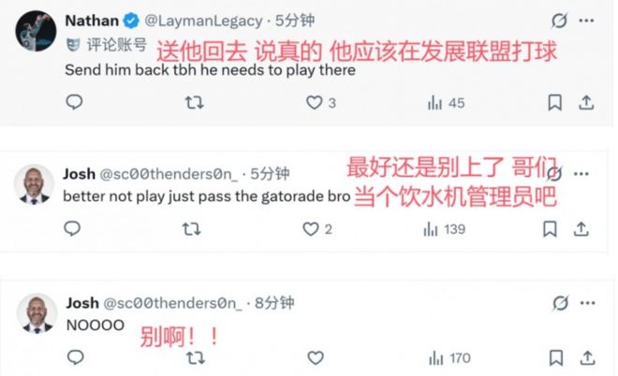Retweet Nathan's tweet
618x376 pixels.
[x=195, y=103]
